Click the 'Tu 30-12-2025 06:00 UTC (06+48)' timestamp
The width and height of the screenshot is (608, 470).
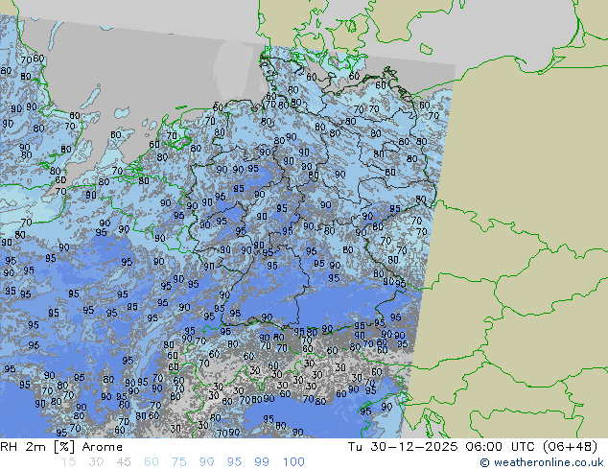click(472, 447)
